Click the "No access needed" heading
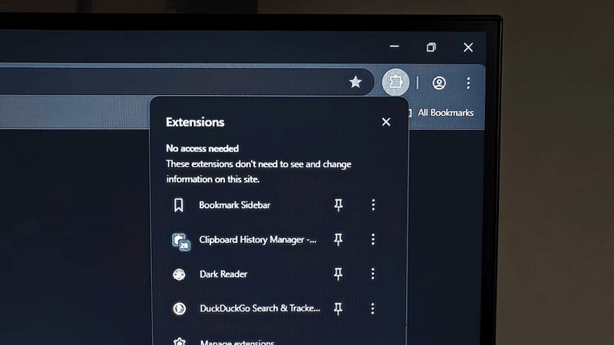The height and width of the screenshot is (345, 614). coord(203,148)
